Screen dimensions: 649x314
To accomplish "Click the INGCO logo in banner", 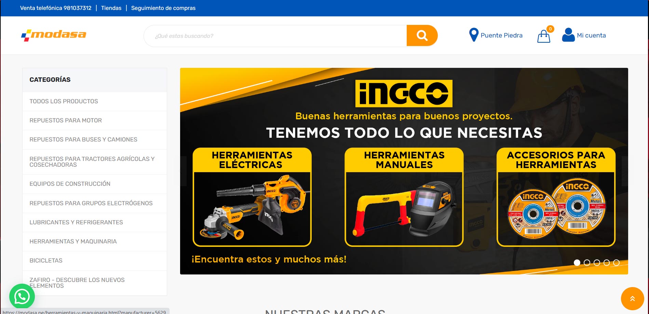I will (404, 93).
